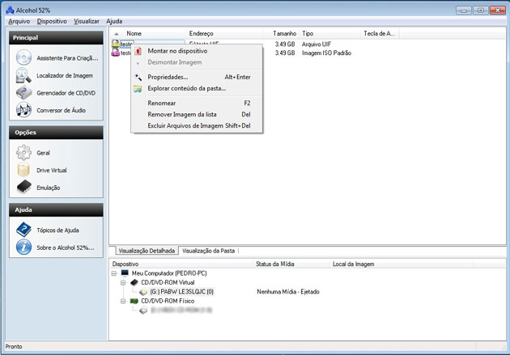Sort list by Tipo column

coord(330,33)
